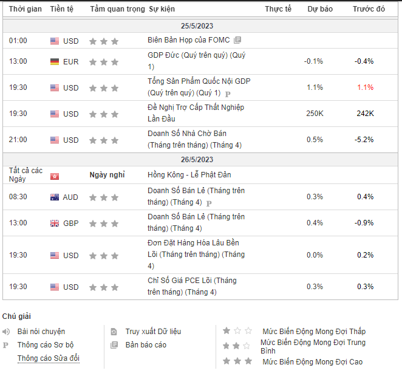Screen dimensions: 402x376
Task: Click the importance stars for the 01:00 FOMC row
Action: [103, 41]
